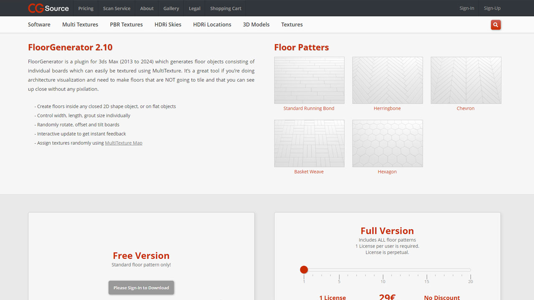Go to the HDRi Skies section
Screen dimensions: 534x300
[168, 24]
